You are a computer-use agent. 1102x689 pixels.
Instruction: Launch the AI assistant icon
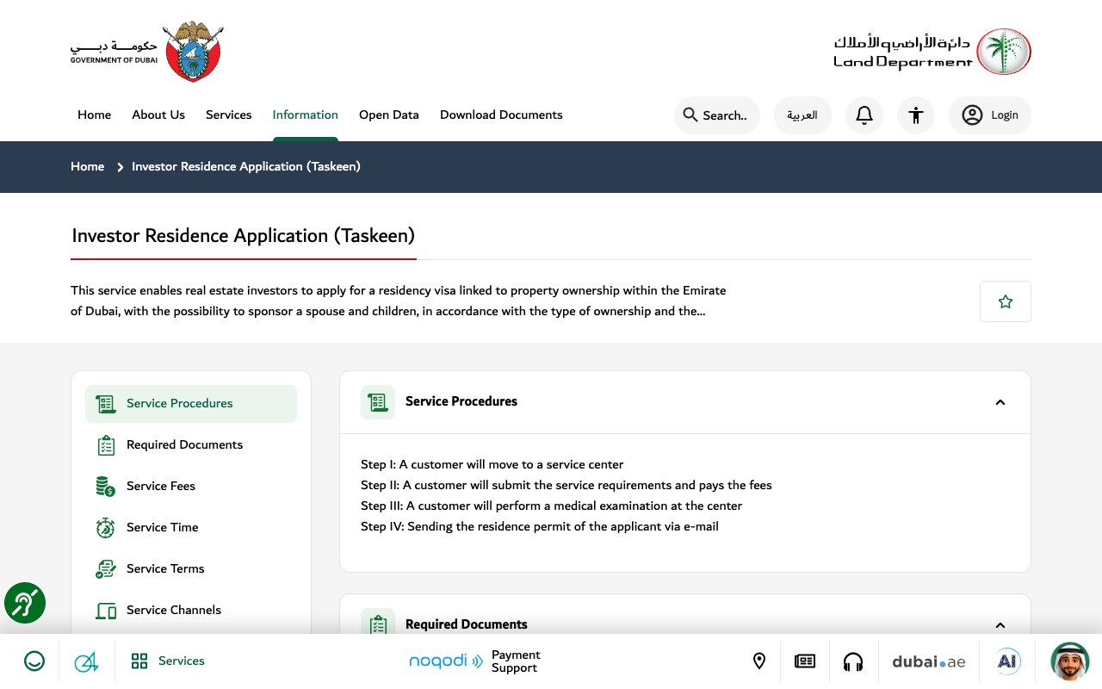(1007, 661)
